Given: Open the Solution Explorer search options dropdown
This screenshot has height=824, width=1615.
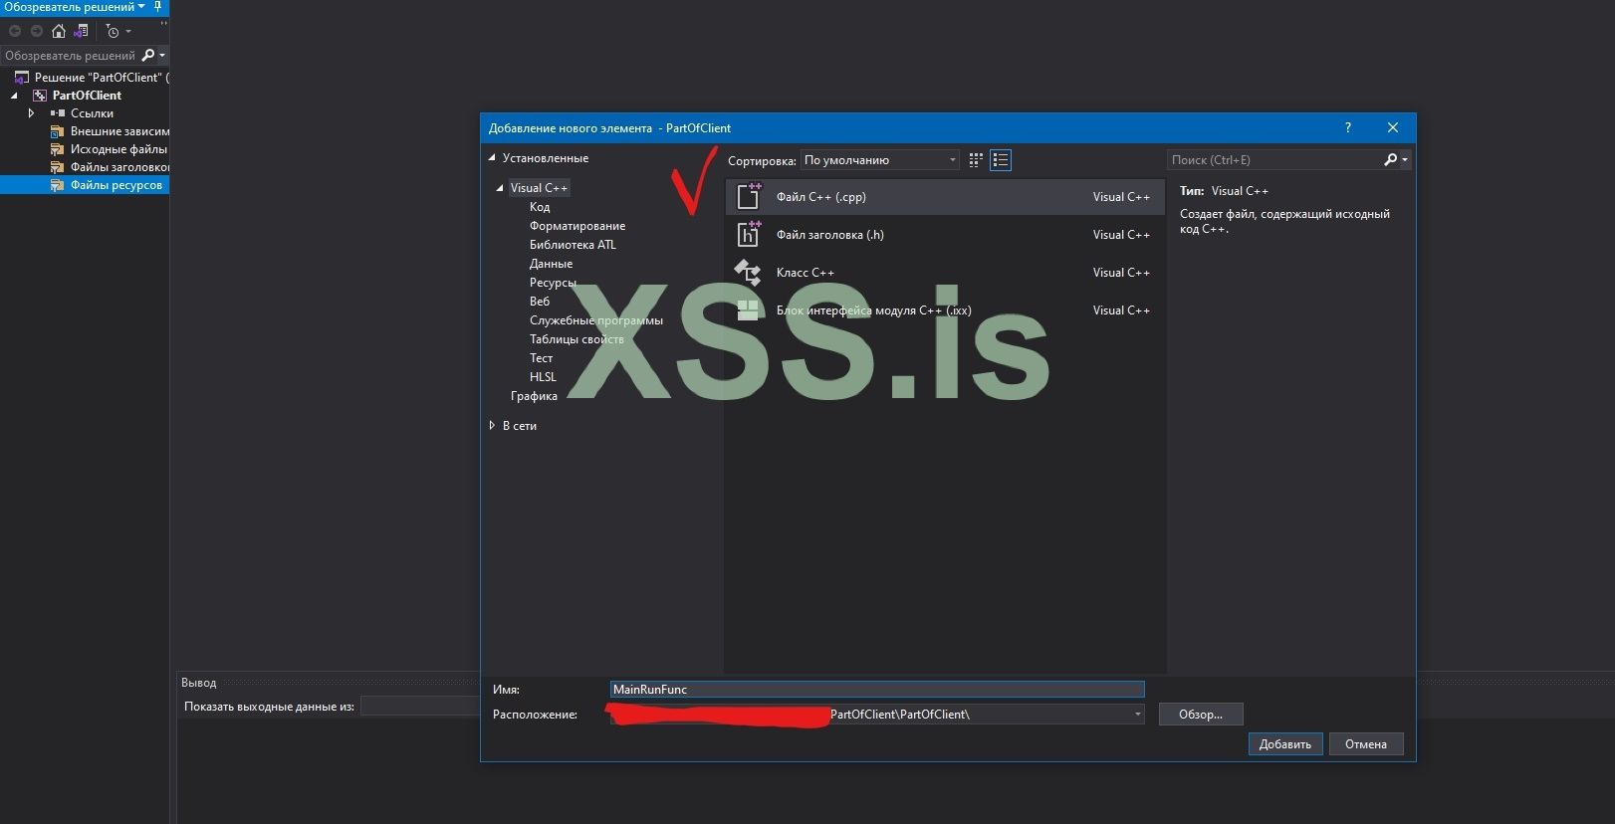Looking at the screenshot, I should pyautogui.click(x=162, y=56).
